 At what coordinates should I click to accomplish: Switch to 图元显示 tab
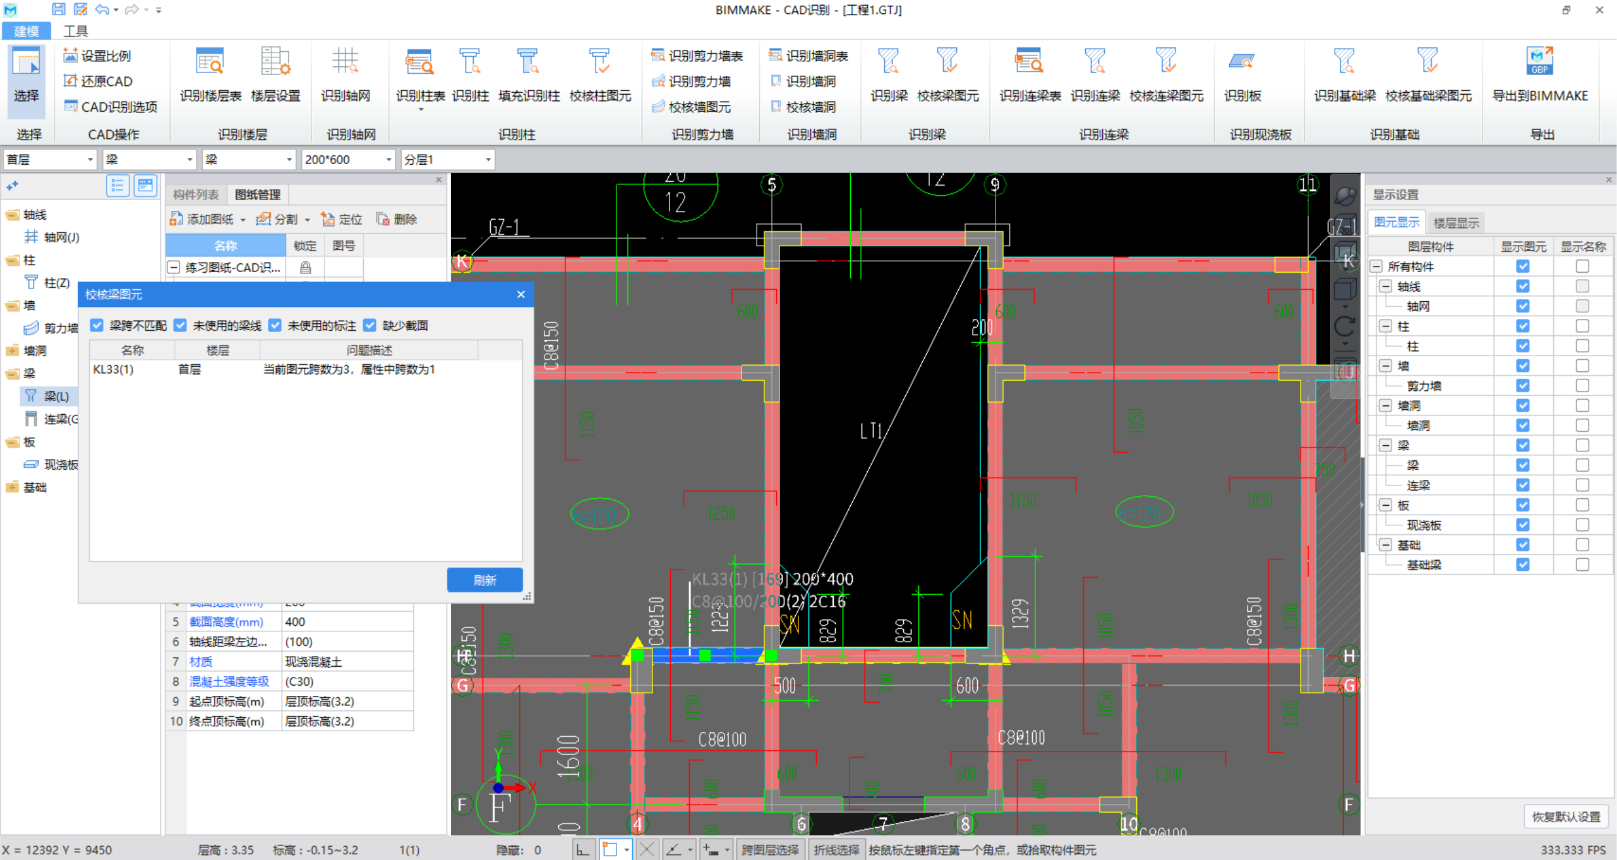[x=1397, y=222]
